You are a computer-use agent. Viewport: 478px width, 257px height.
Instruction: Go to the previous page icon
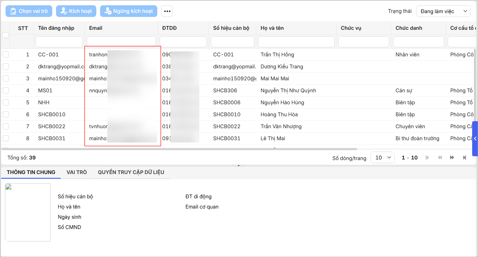(440, 158)
